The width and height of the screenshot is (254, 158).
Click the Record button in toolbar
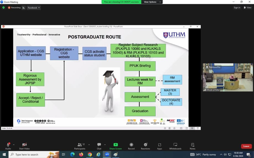131,146
